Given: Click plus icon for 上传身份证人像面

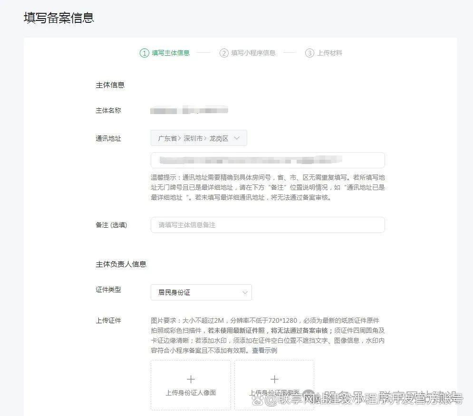Looking at the screenshot, I should (191, 379).
